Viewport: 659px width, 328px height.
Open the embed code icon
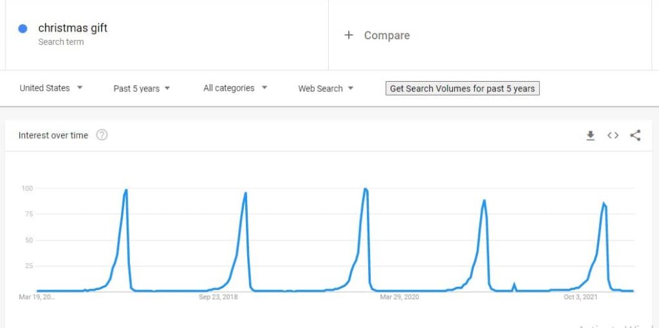click(x=613, y=135)
